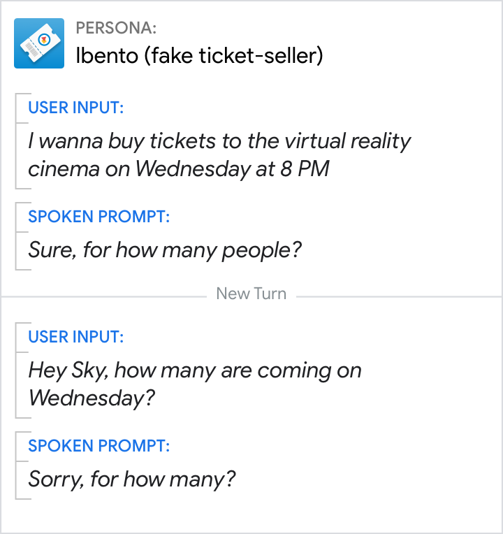Click divider line left of New Turn
The image size is (503, 534).
(x=105, y=296)
